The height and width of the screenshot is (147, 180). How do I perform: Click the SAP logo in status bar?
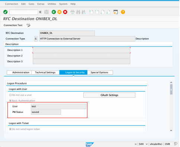click(90, 144)
